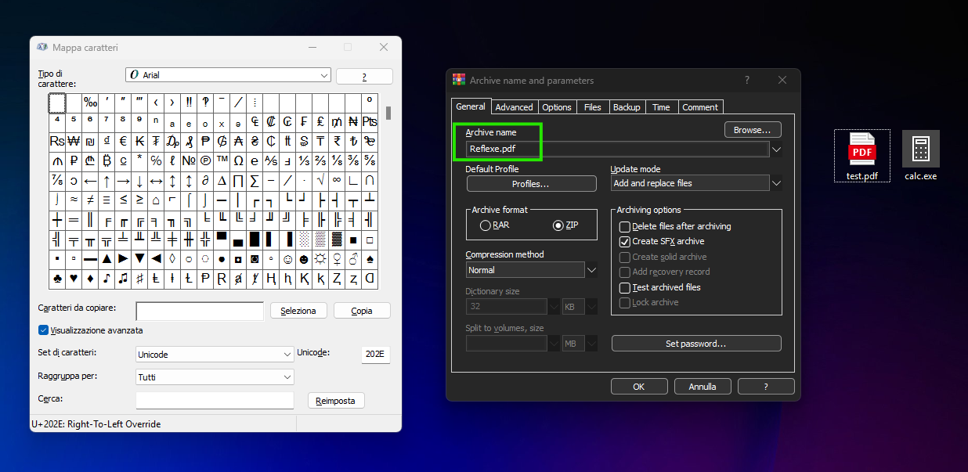This screenshot has height=472, width=968.
Task: Select the RAR archive format radio
Action: point(494,225)
